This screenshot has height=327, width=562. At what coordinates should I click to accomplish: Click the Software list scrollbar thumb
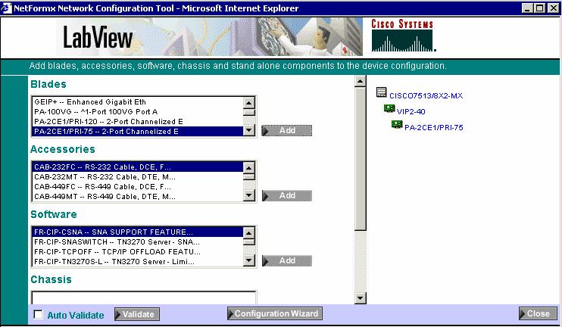click(x=249, y=242)
